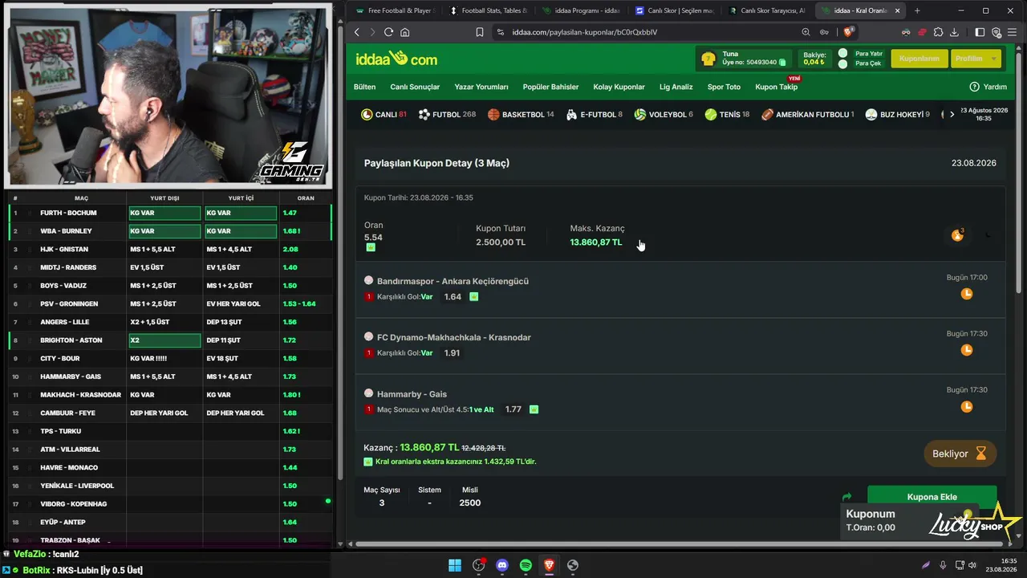
Task: Click the crown icon beside odds 1.77
Action: (x=534, y=409)
